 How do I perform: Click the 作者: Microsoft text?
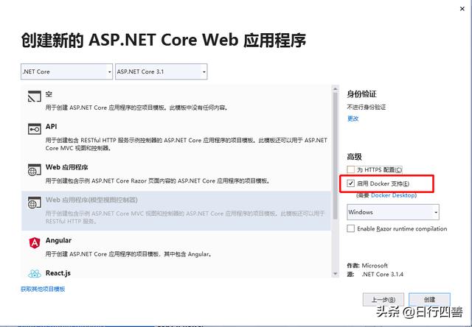pyautogui.click(x=367, y=265)
